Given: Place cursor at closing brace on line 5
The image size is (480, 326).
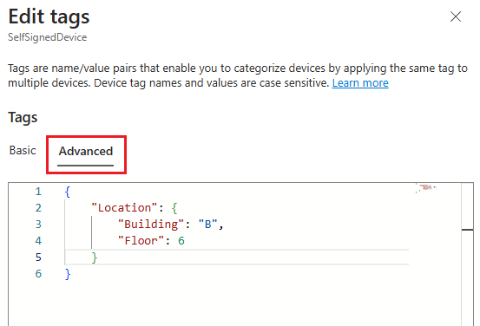Looking at the screenshot, I should click(x=95, y=258).
